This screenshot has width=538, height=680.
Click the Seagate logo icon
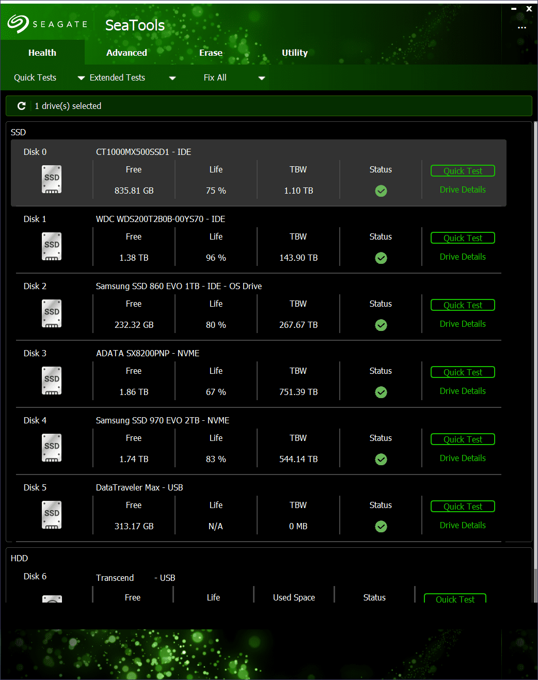pos(18,24)
